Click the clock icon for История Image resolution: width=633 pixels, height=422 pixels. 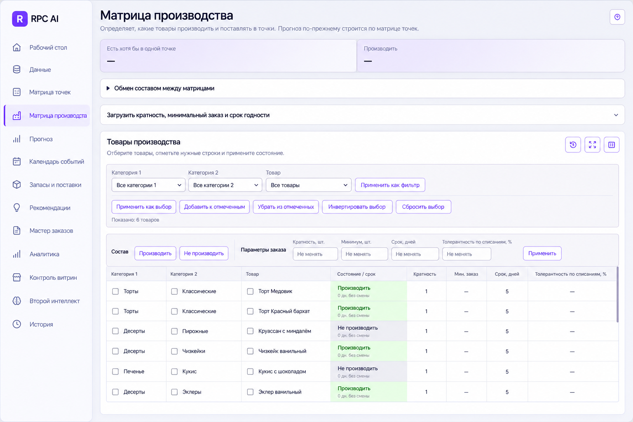(16, 324)
